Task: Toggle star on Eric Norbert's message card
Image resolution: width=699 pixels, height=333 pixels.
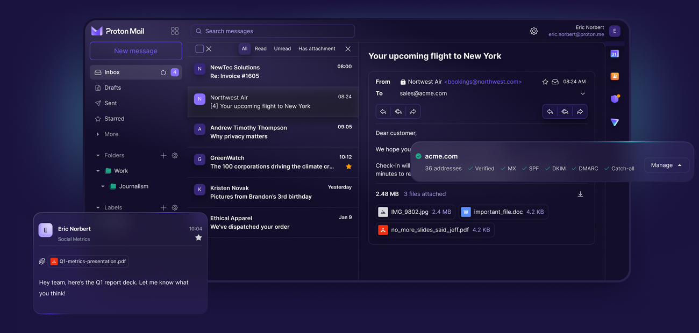Action: click(198, 237)
